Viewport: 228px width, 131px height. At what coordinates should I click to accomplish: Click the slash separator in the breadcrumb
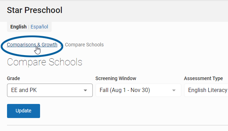(61, 45)
